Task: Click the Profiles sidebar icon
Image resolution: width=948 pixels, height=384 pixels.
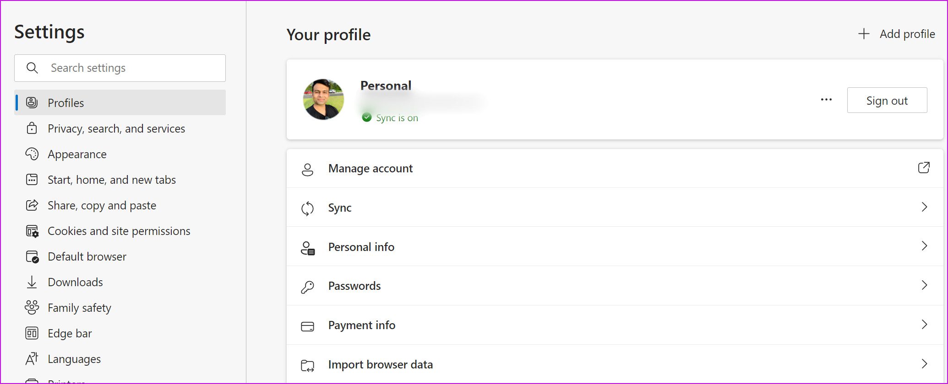Action: pos(32,102)
